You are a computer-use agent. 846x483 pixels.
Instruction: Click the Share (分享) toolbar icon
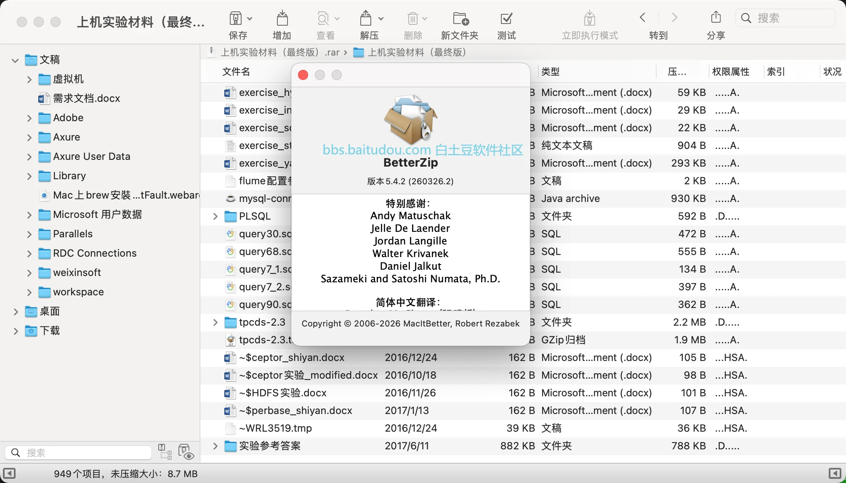point(716,17)
